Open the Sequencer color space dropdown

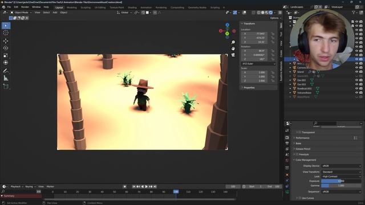341,192
